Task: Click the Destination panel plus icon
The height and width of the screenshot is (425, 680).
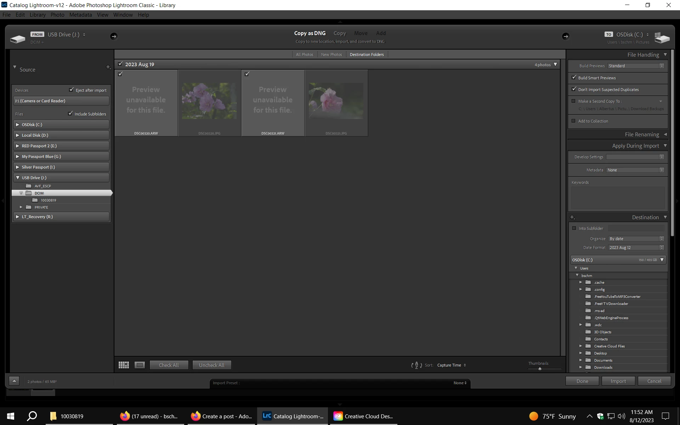Action: coord(572,217)
